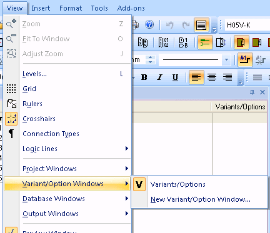
Task: Click the blue Help question mark icon
Action: [x=149, y=24]
